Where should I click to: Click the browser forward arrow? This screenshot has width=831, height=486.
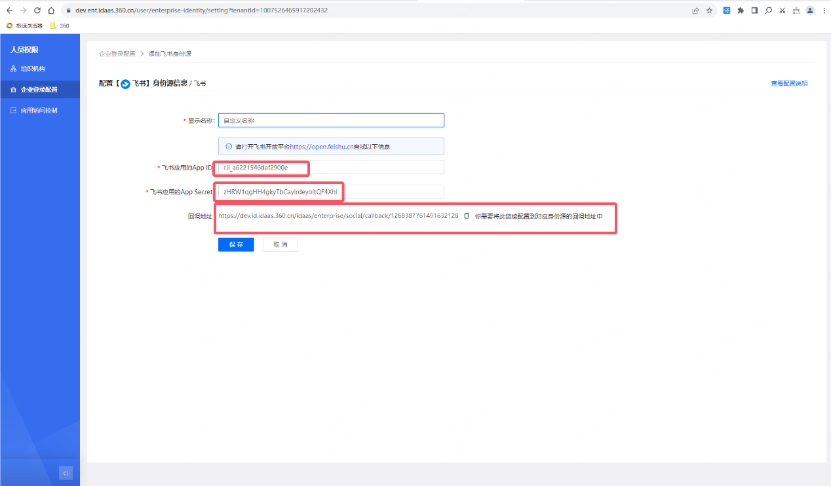click(x=23, y=10)
